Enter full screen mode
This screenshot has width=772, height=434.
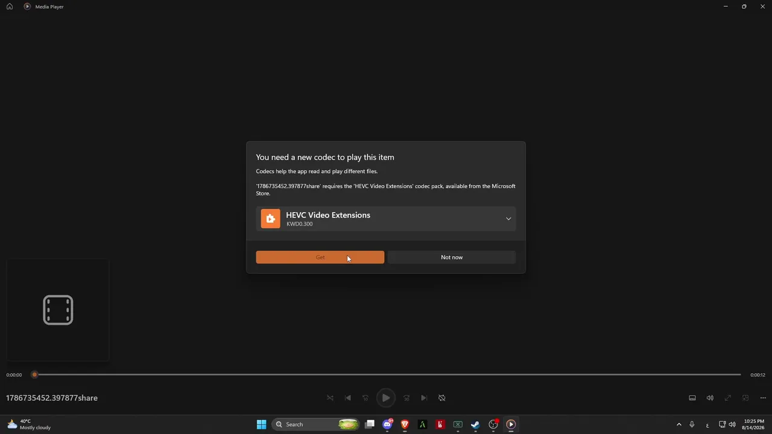click(728, 398)
